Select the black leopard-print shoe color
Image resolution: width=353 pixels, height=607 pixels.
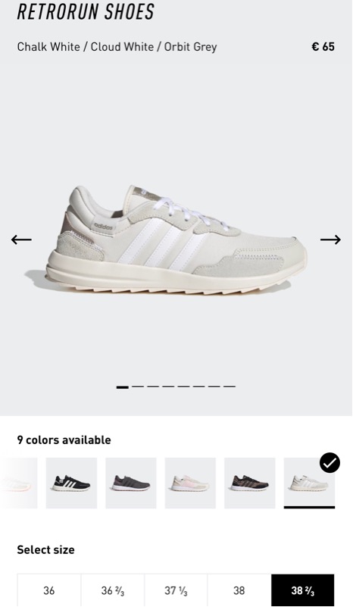[250, 483]
